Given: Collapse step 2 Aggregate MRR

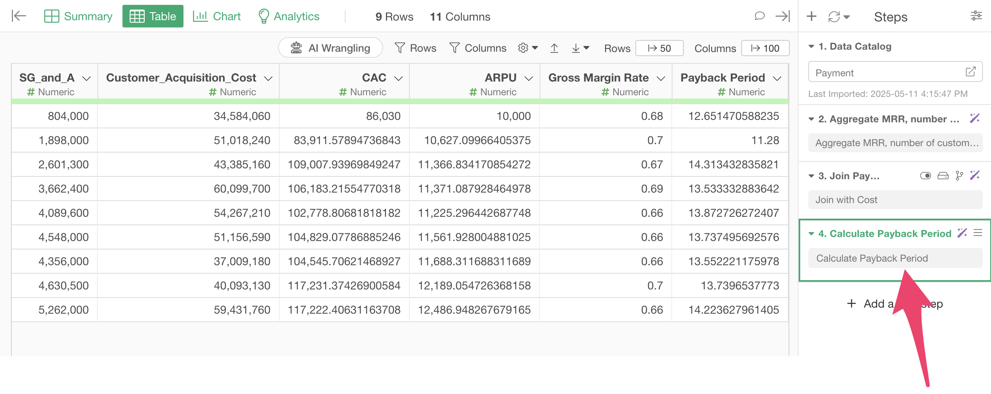Looking at the screenshot, I should [x=811, y=119].
